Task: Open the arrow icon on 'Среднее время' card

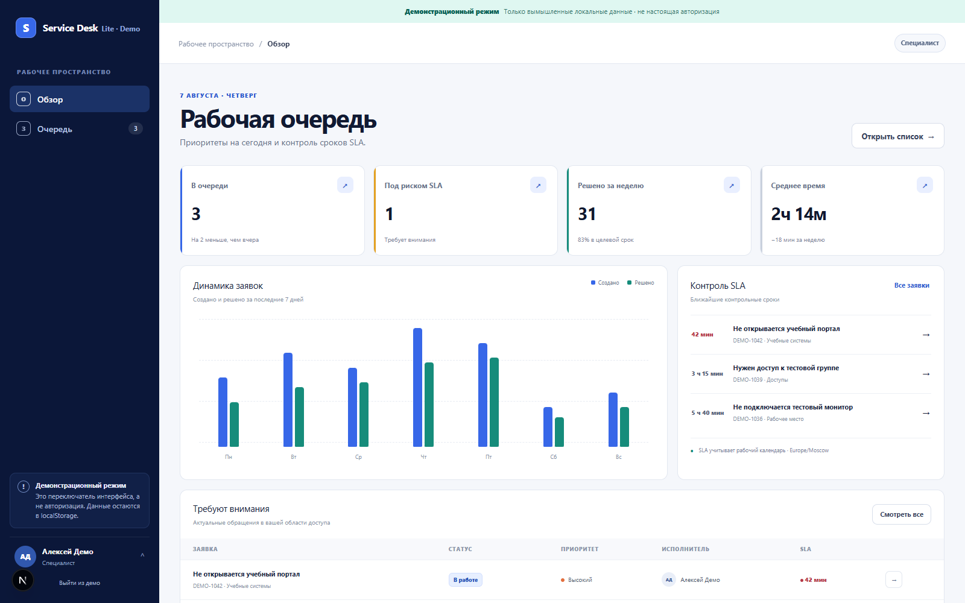Action: [925, 185]
